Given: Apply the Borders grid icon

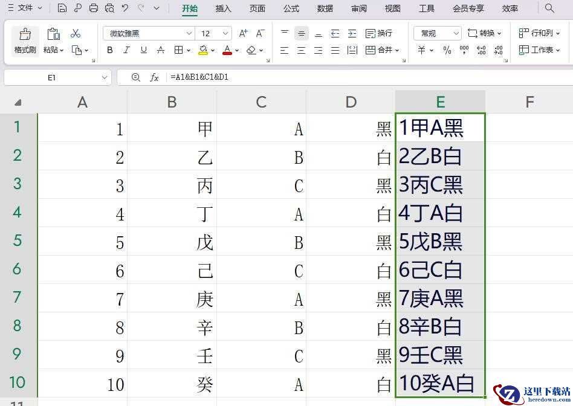Looking at the screenshot, I should 178,50.
